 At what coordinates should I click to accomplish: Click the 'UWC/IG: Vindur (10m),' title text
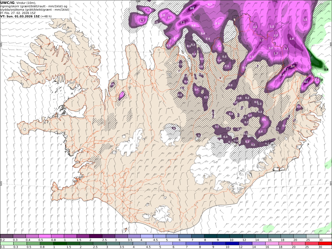click(18, 3)
